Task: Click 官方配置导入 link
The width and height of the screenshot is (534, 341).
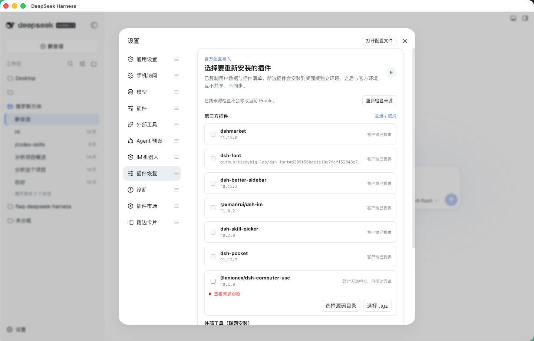Action: (x=218, y=59)
